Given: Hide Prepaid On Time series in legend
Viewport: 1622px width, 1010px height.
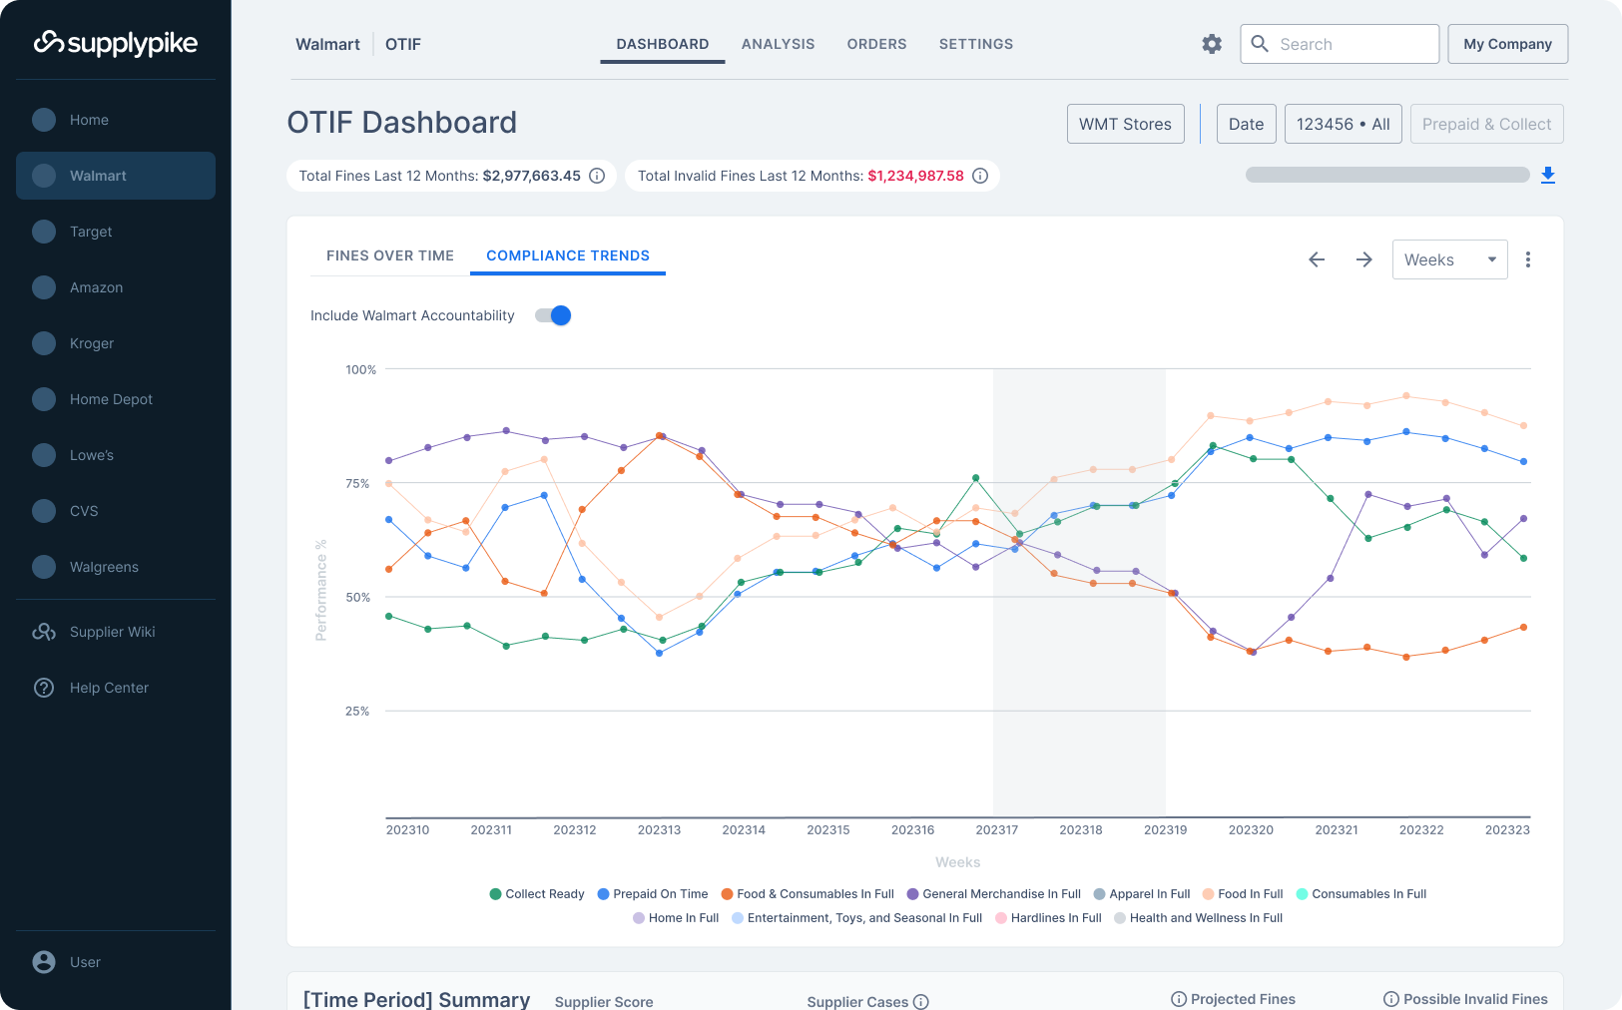Looking at the screenshot, I should [x=653, y=894].
